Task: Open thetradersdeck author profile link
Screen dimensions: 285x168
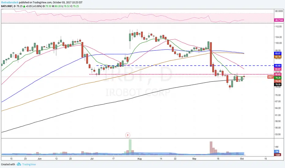Action: click(x=10, y=2)
